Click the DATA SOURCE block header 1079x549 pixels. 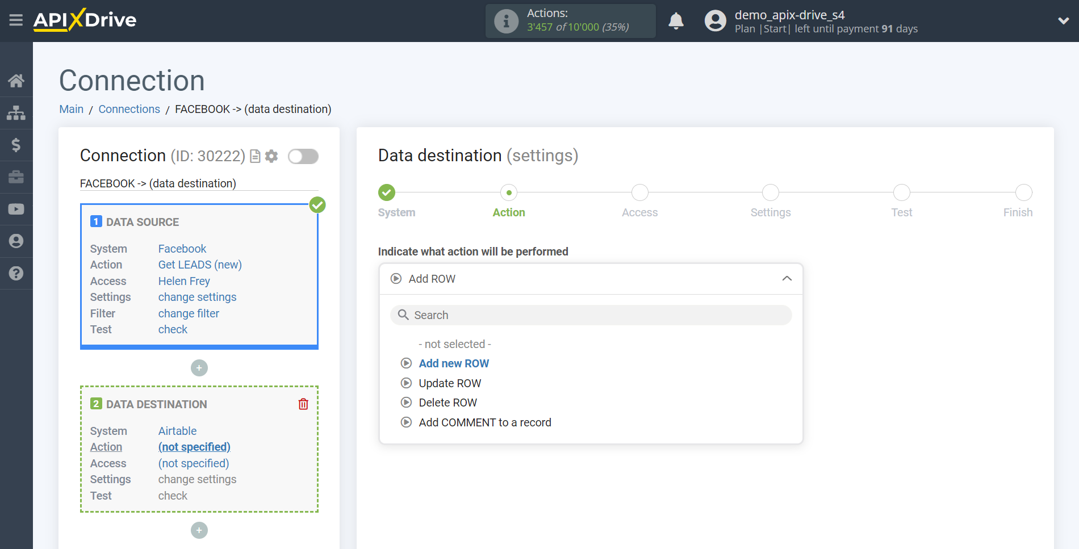click(143, 222)
